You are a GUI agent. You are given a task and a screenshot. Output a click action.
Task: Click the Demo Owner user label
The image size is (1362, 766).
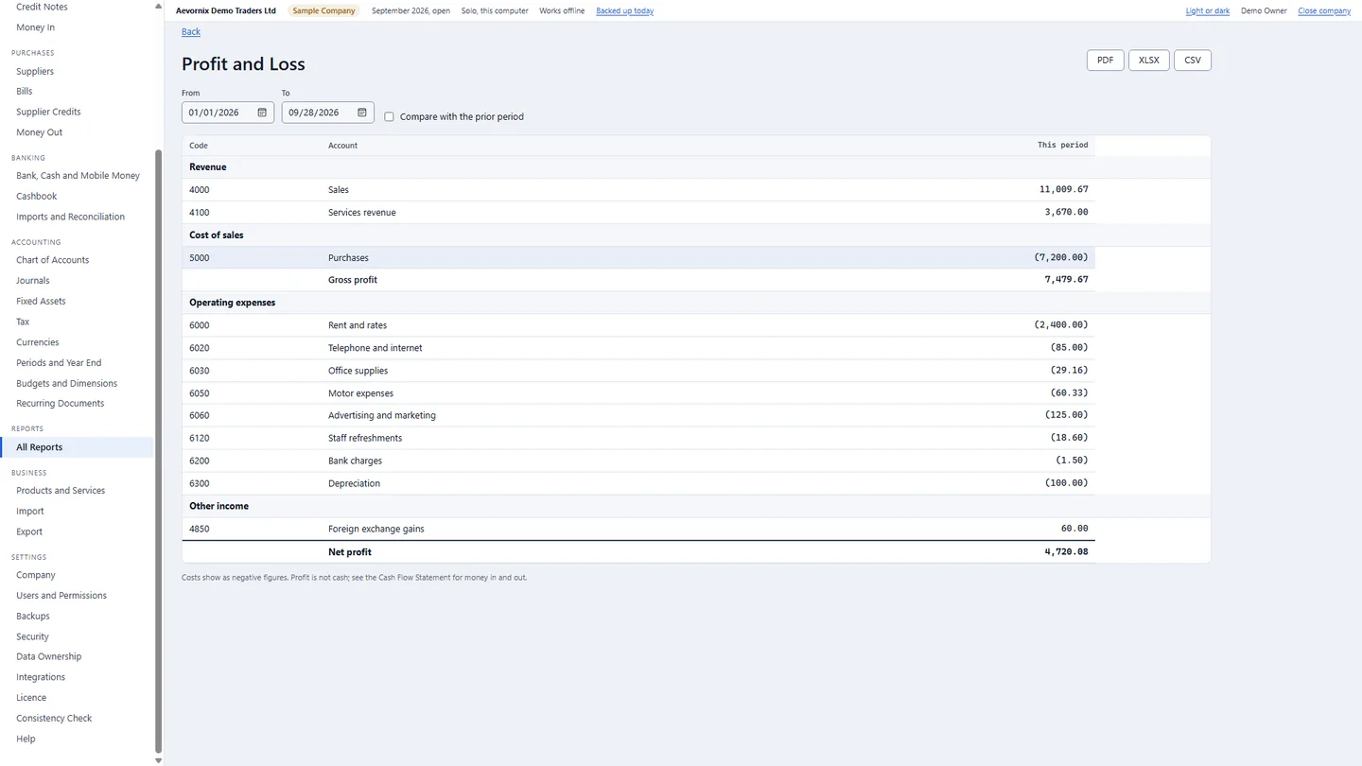[x=1264, y=11]
